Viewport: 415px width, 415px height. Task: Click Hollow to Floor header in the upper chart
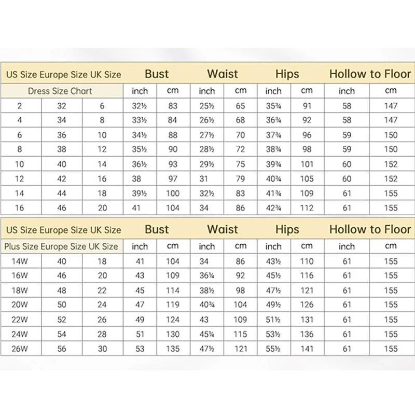point(370,74)
